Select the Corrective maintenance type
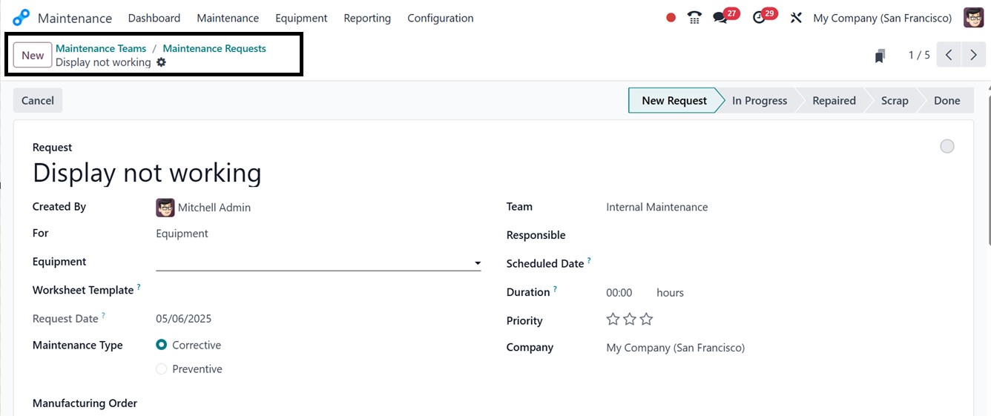991x416 pixels. coord(162,345)
